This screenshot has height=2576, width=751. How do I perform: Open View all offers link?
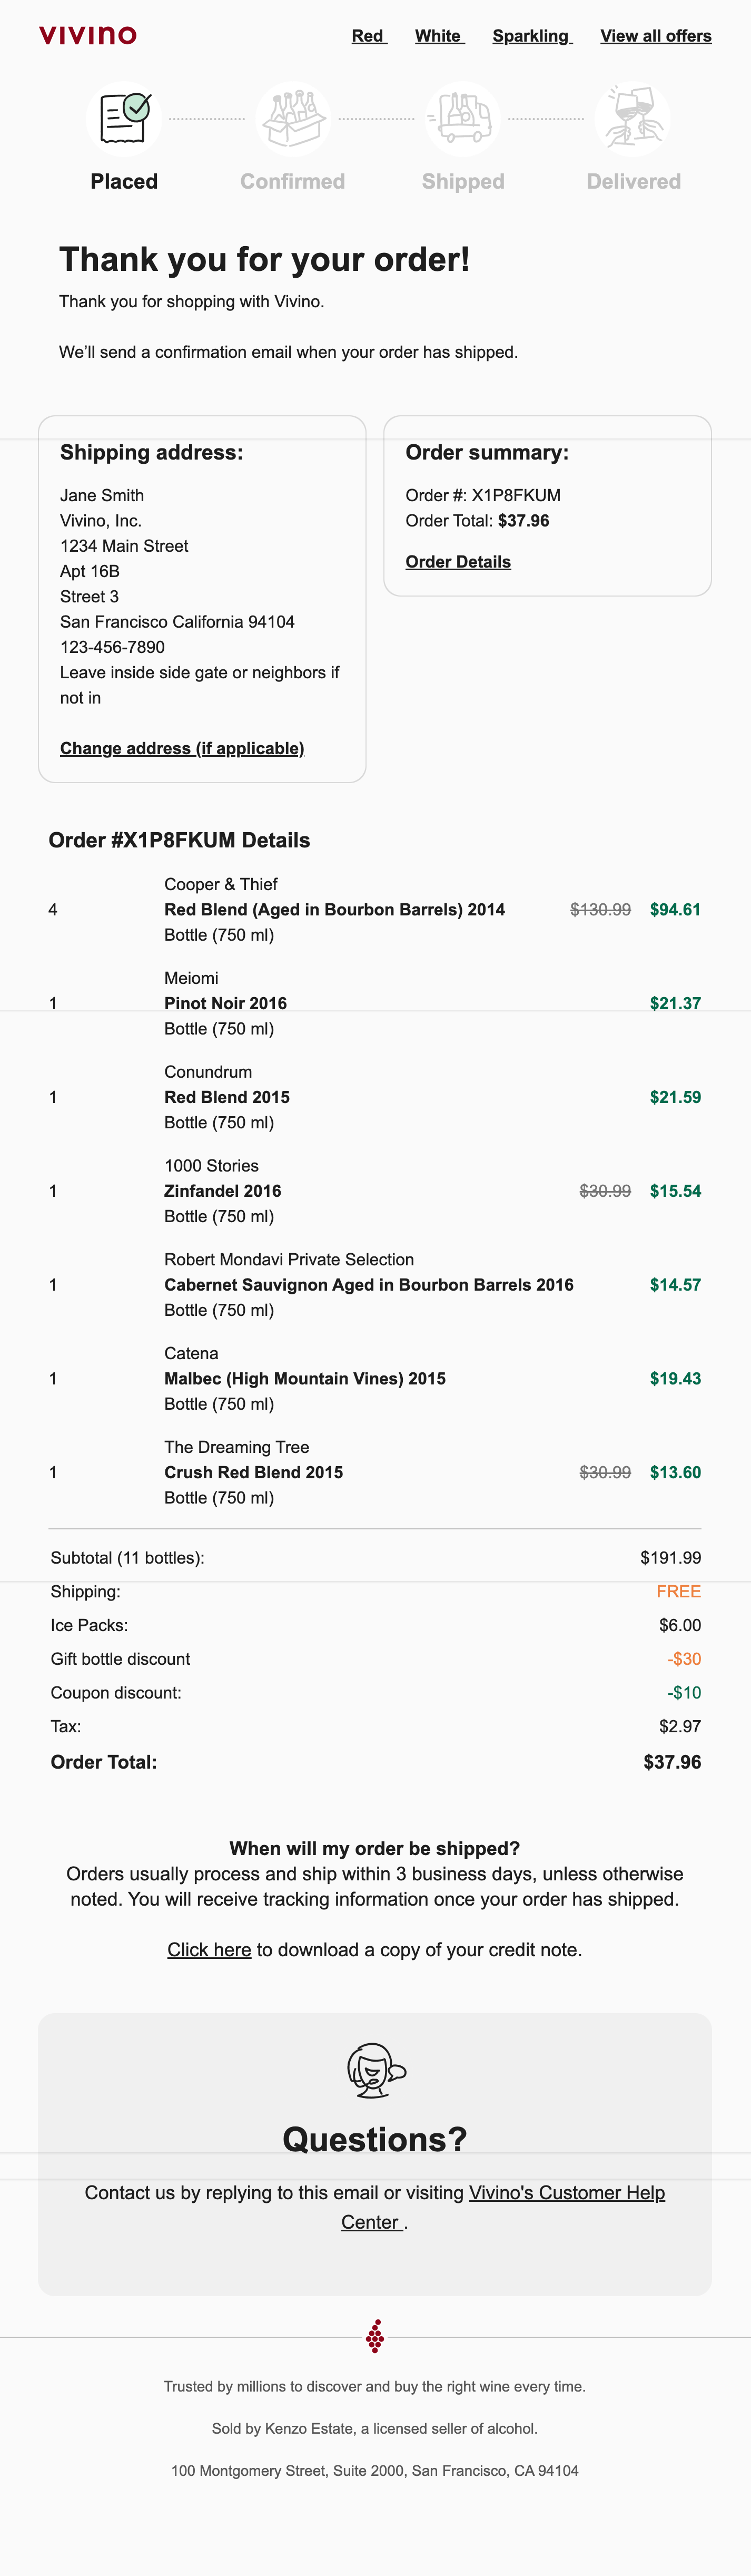[655, 36]
